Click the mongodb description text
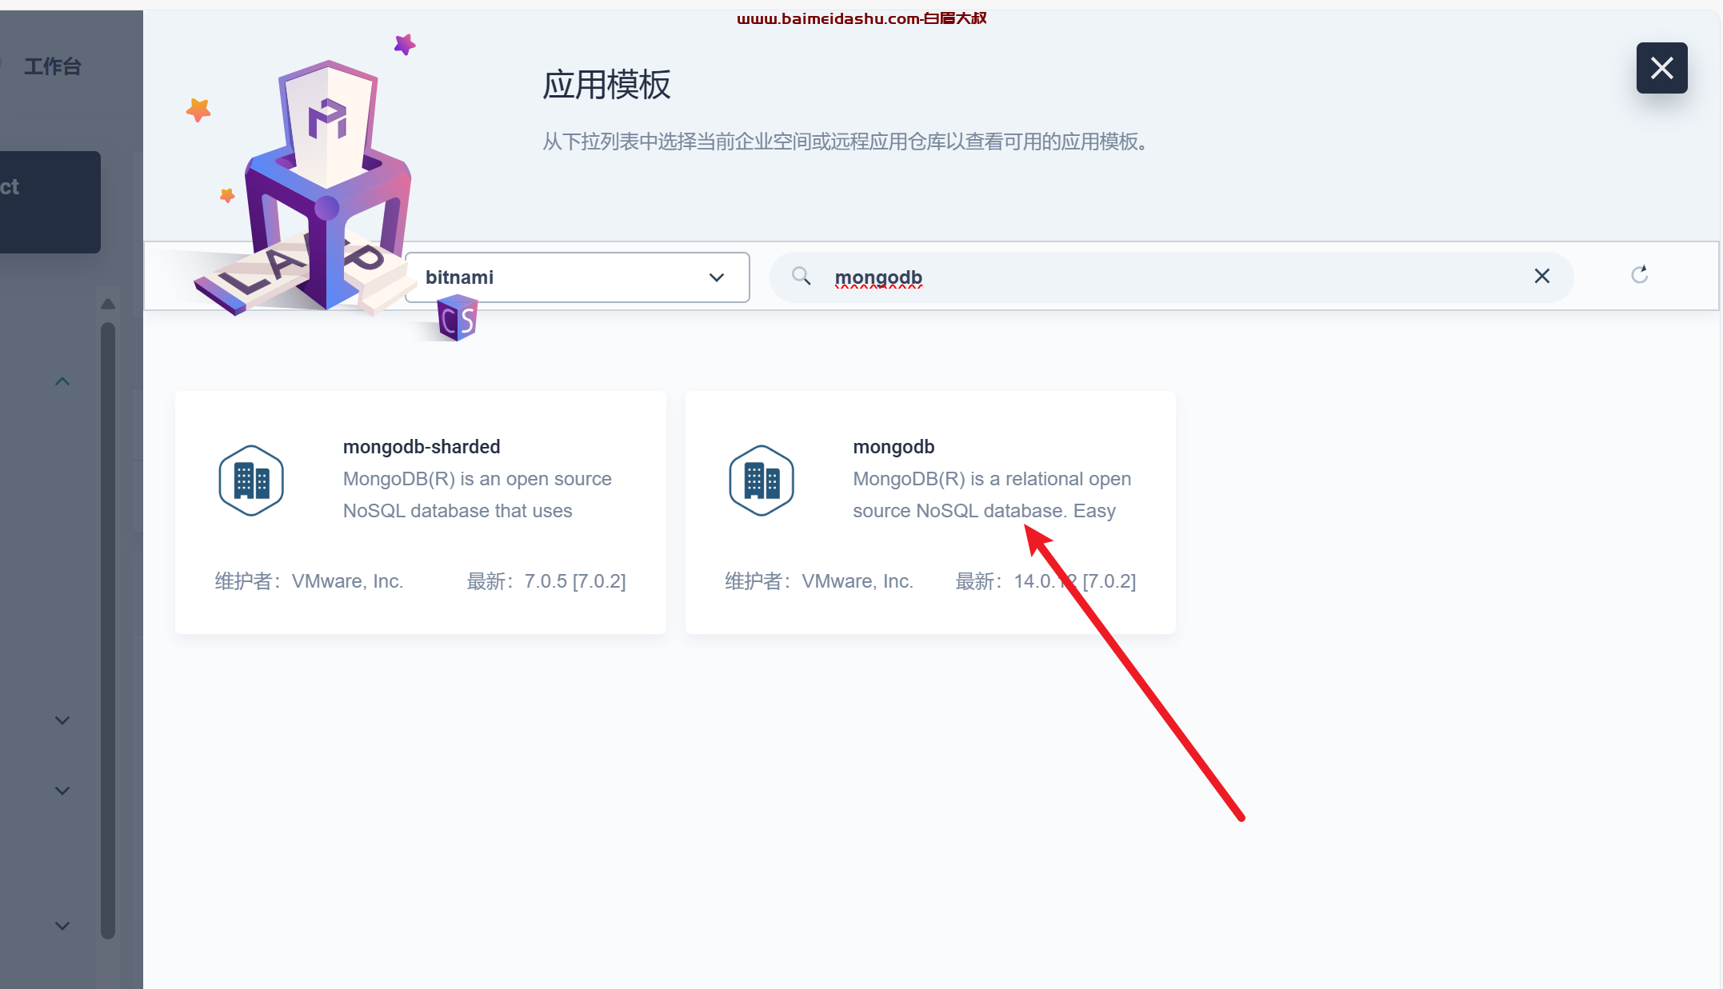 pos(992,495)
